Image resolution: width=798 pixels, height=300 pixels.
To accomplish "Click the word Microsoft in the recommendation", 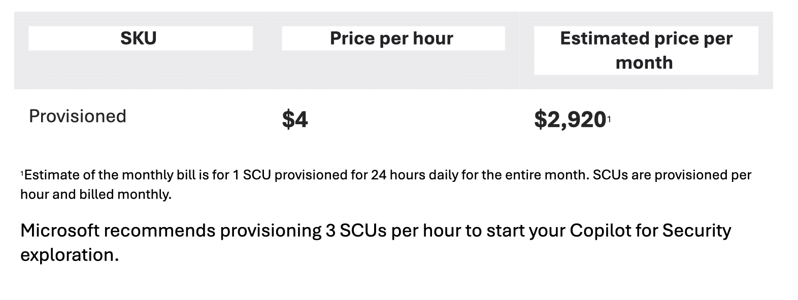I will [x=60, y=231].
